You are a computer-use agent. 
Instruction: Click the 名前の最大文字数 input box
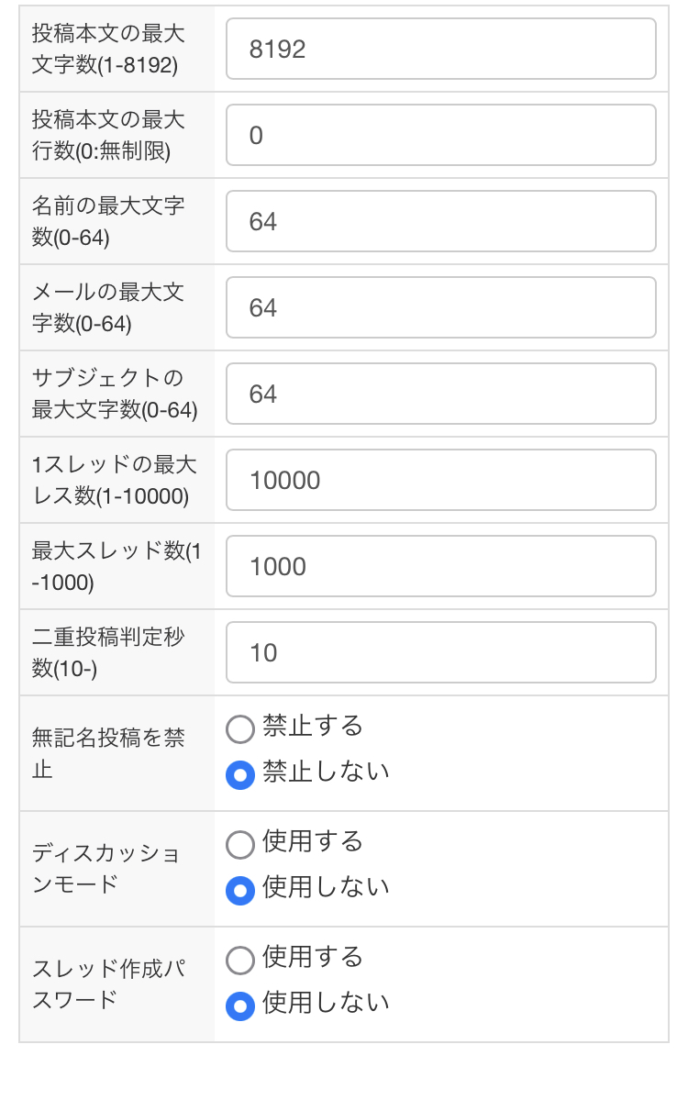point(440,221)
